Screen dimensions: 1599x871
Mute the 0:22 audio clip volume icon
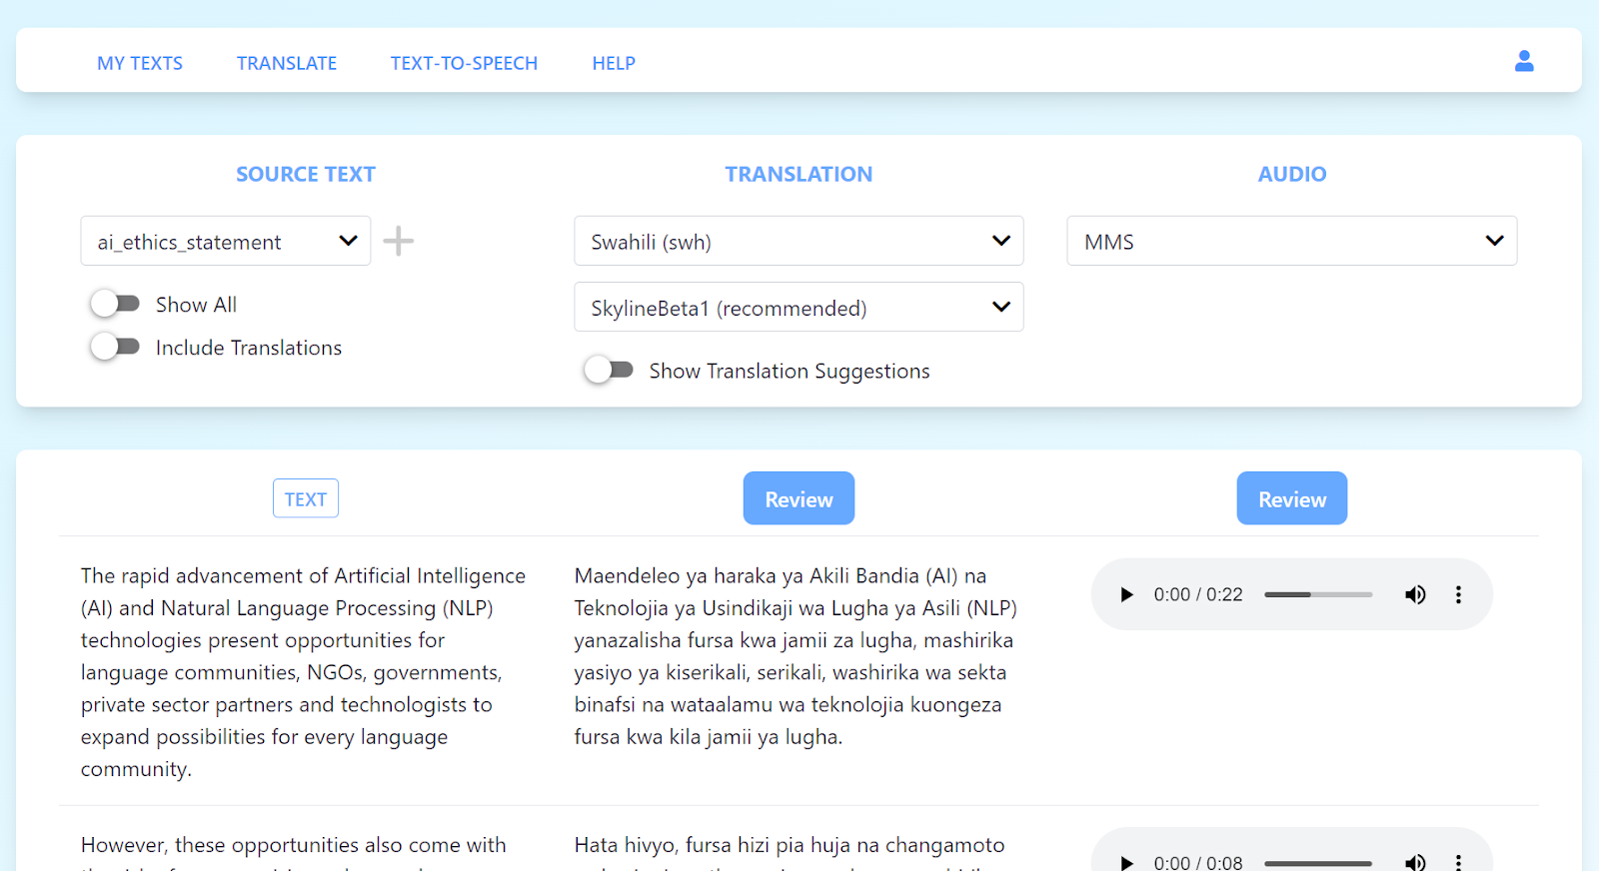[x=1415, y=594]
